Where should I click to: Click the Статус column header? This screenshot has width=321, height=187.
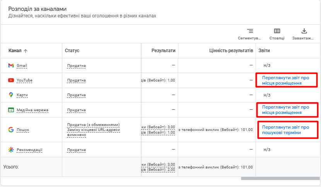pyautogui.click(x=72, y=51)
